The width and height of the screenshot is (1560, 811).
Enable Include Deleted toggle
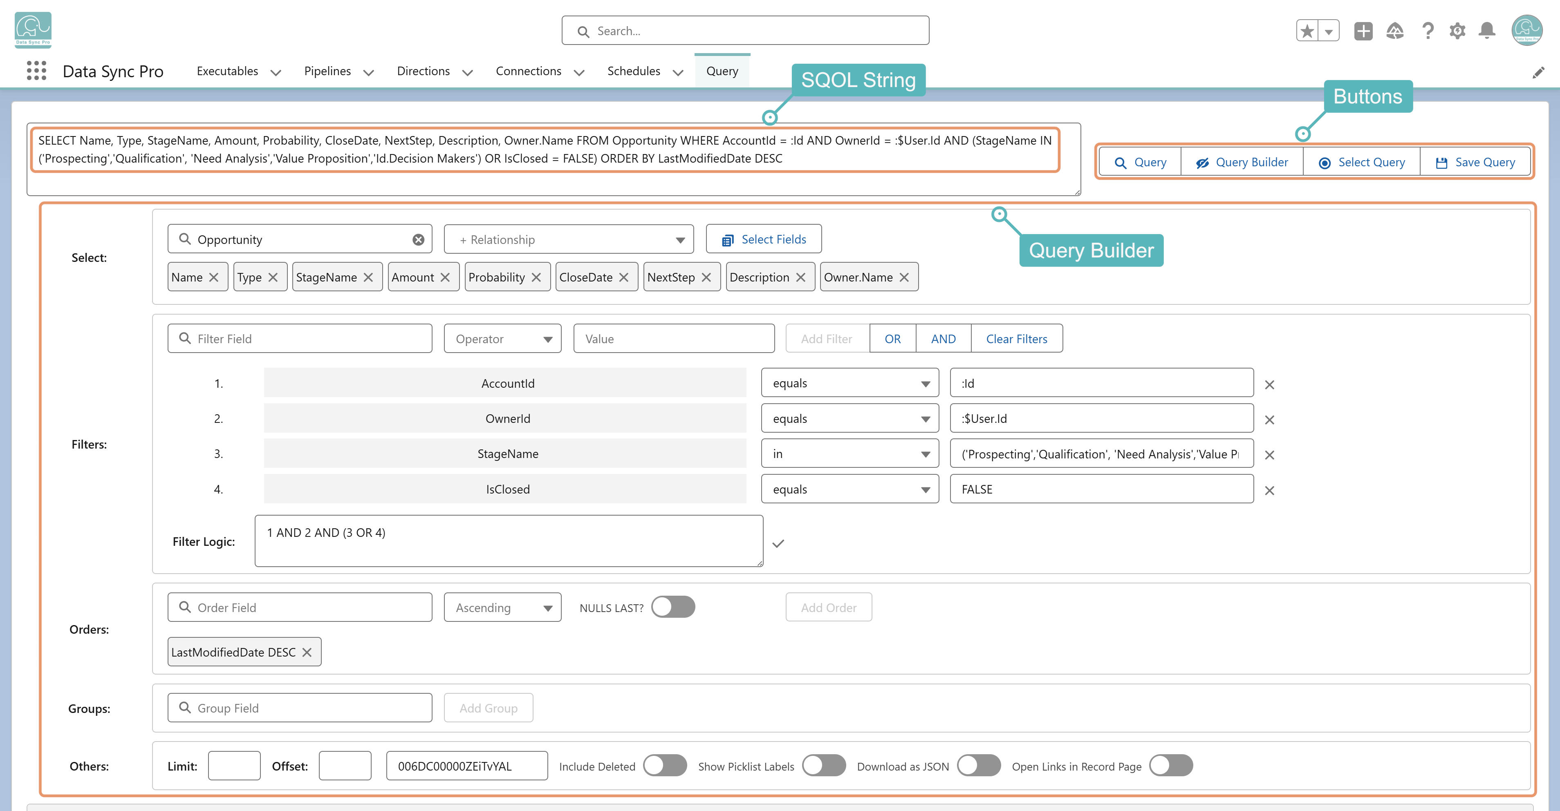[665, 766]
